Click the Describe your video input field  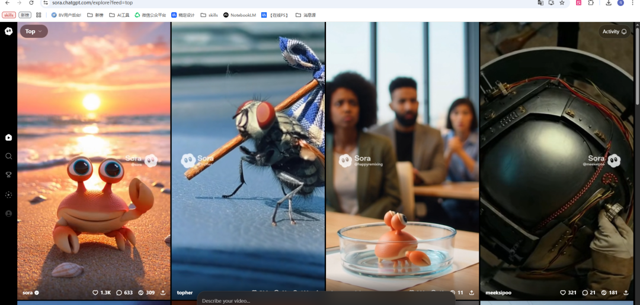(326, 300)
